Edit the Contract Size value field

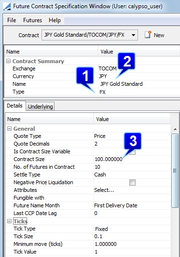[132, 159]
